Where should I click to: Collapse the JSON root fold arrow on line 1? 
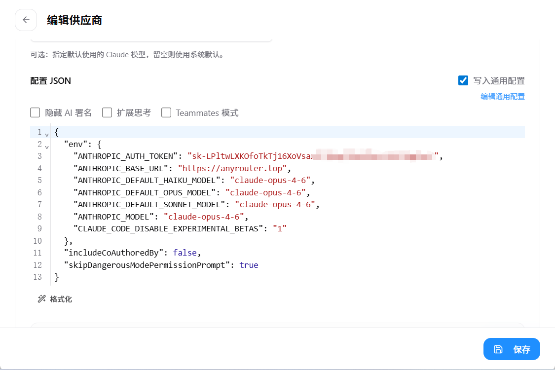pyautogui.click(x=47, y=135)
